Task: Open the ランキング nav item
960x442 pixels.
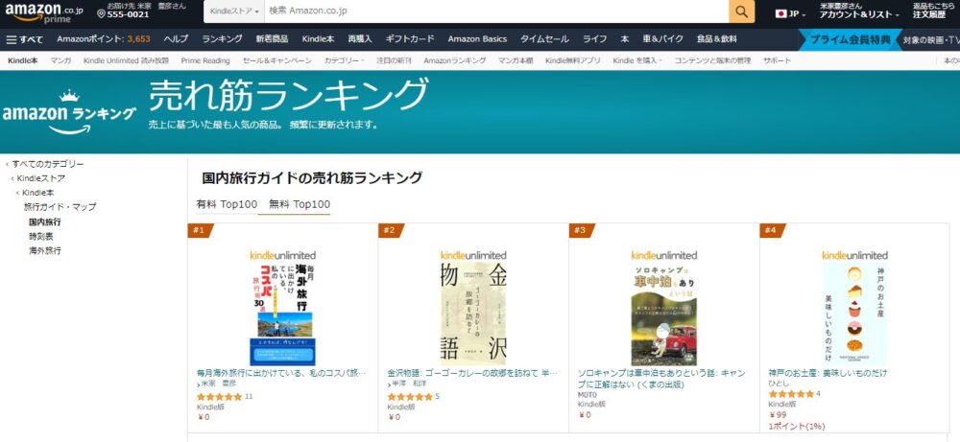Action: tap(223, 39)
